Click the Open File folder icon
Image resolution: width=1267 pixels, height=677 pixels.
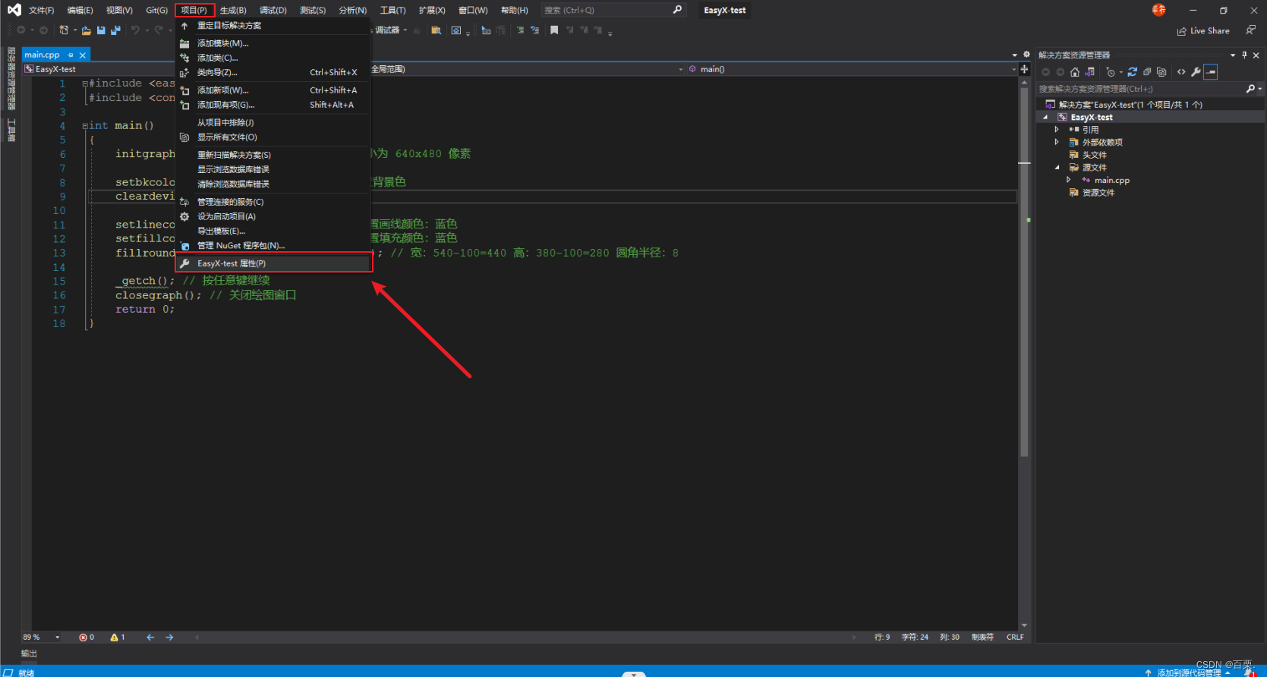point(87,30)
